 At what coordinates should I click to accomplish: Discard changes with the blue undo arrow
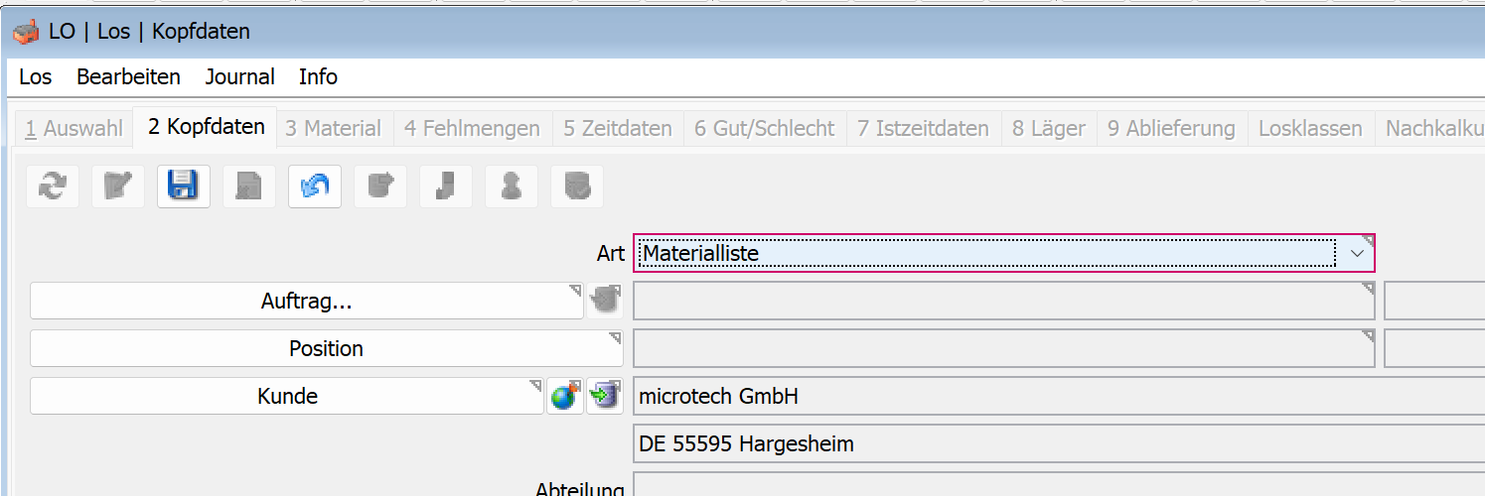[315, 186]
